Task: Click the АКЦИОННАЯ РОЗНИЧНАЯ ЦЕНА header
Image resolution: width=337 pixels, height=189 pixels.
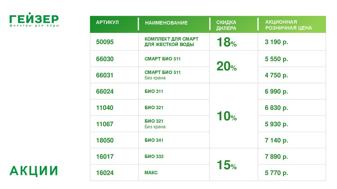Action: (289, 25)
